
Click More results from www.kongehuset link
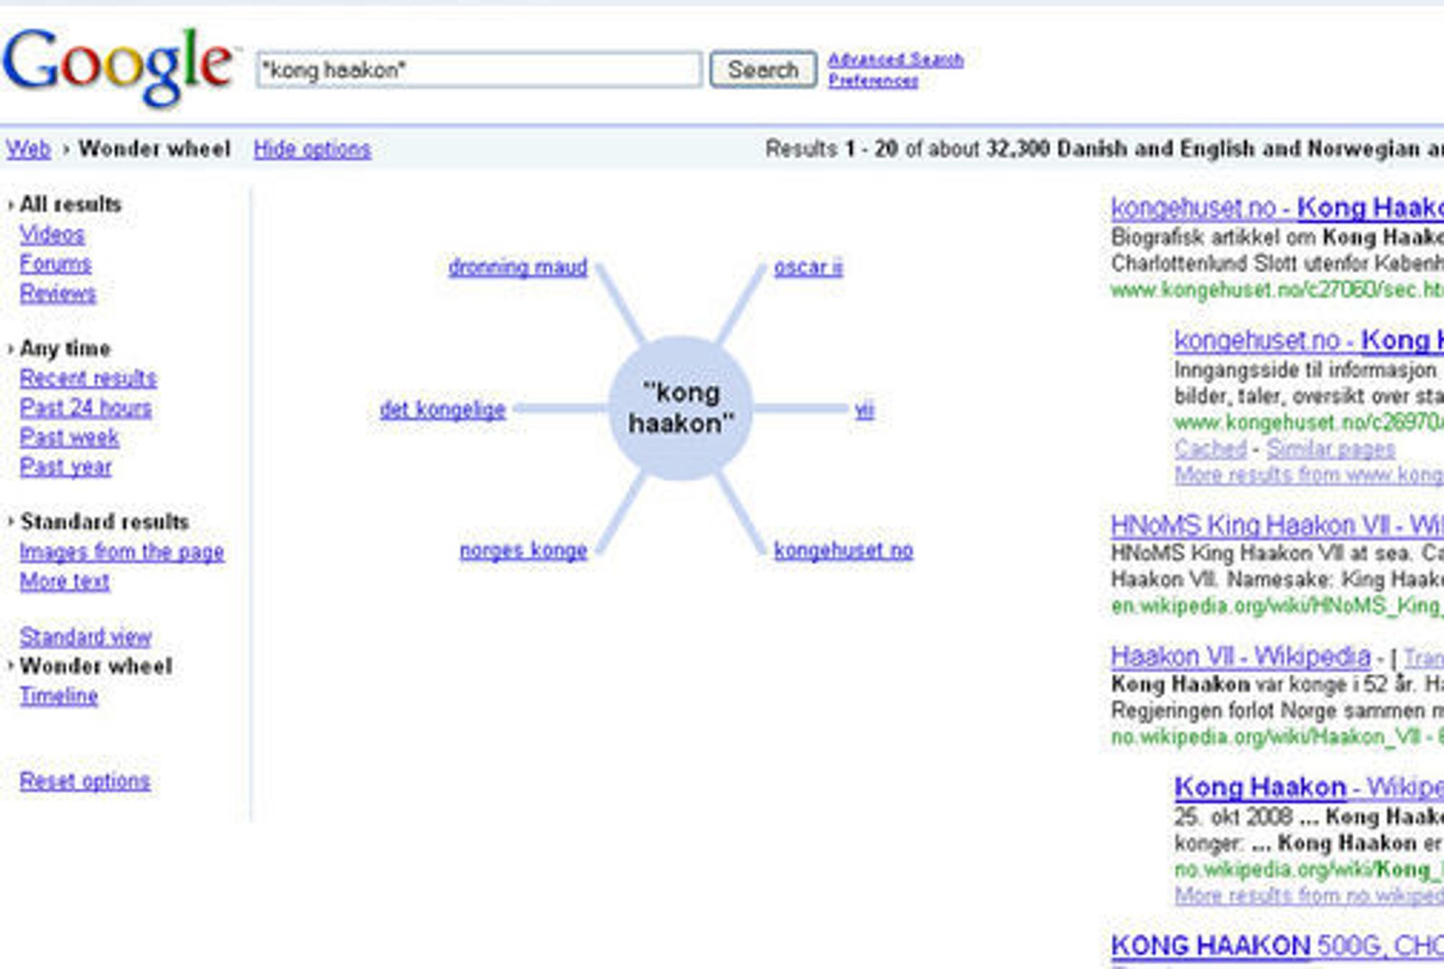1309,475
